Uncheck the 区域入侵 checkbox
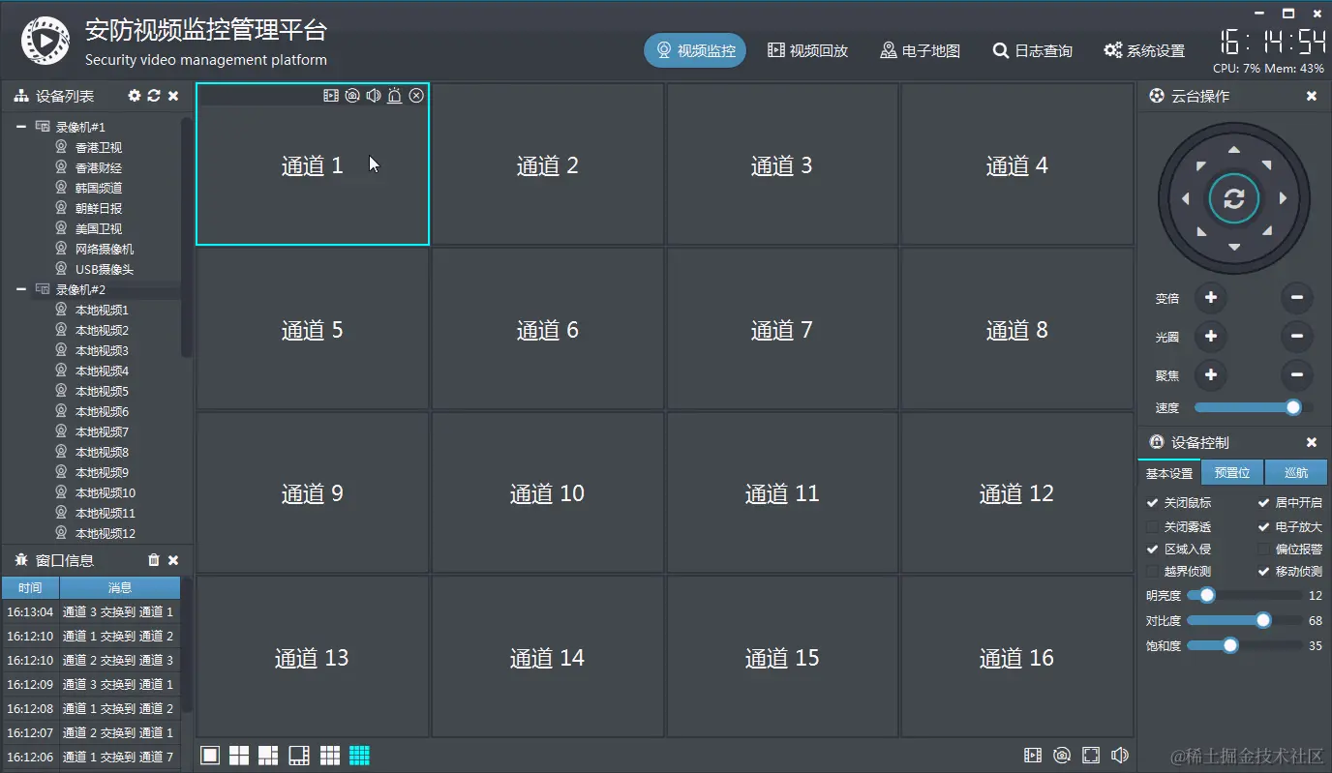Viewport: 1332px width, 773px height. 1152,550
